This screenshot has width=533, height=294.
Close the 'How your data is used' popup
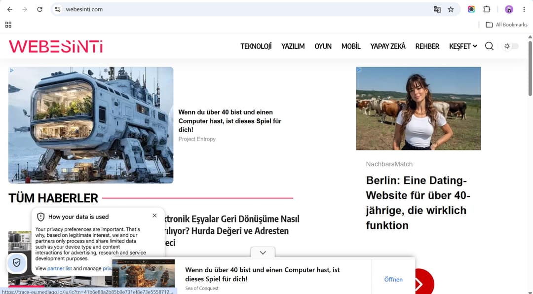(154, 216)
